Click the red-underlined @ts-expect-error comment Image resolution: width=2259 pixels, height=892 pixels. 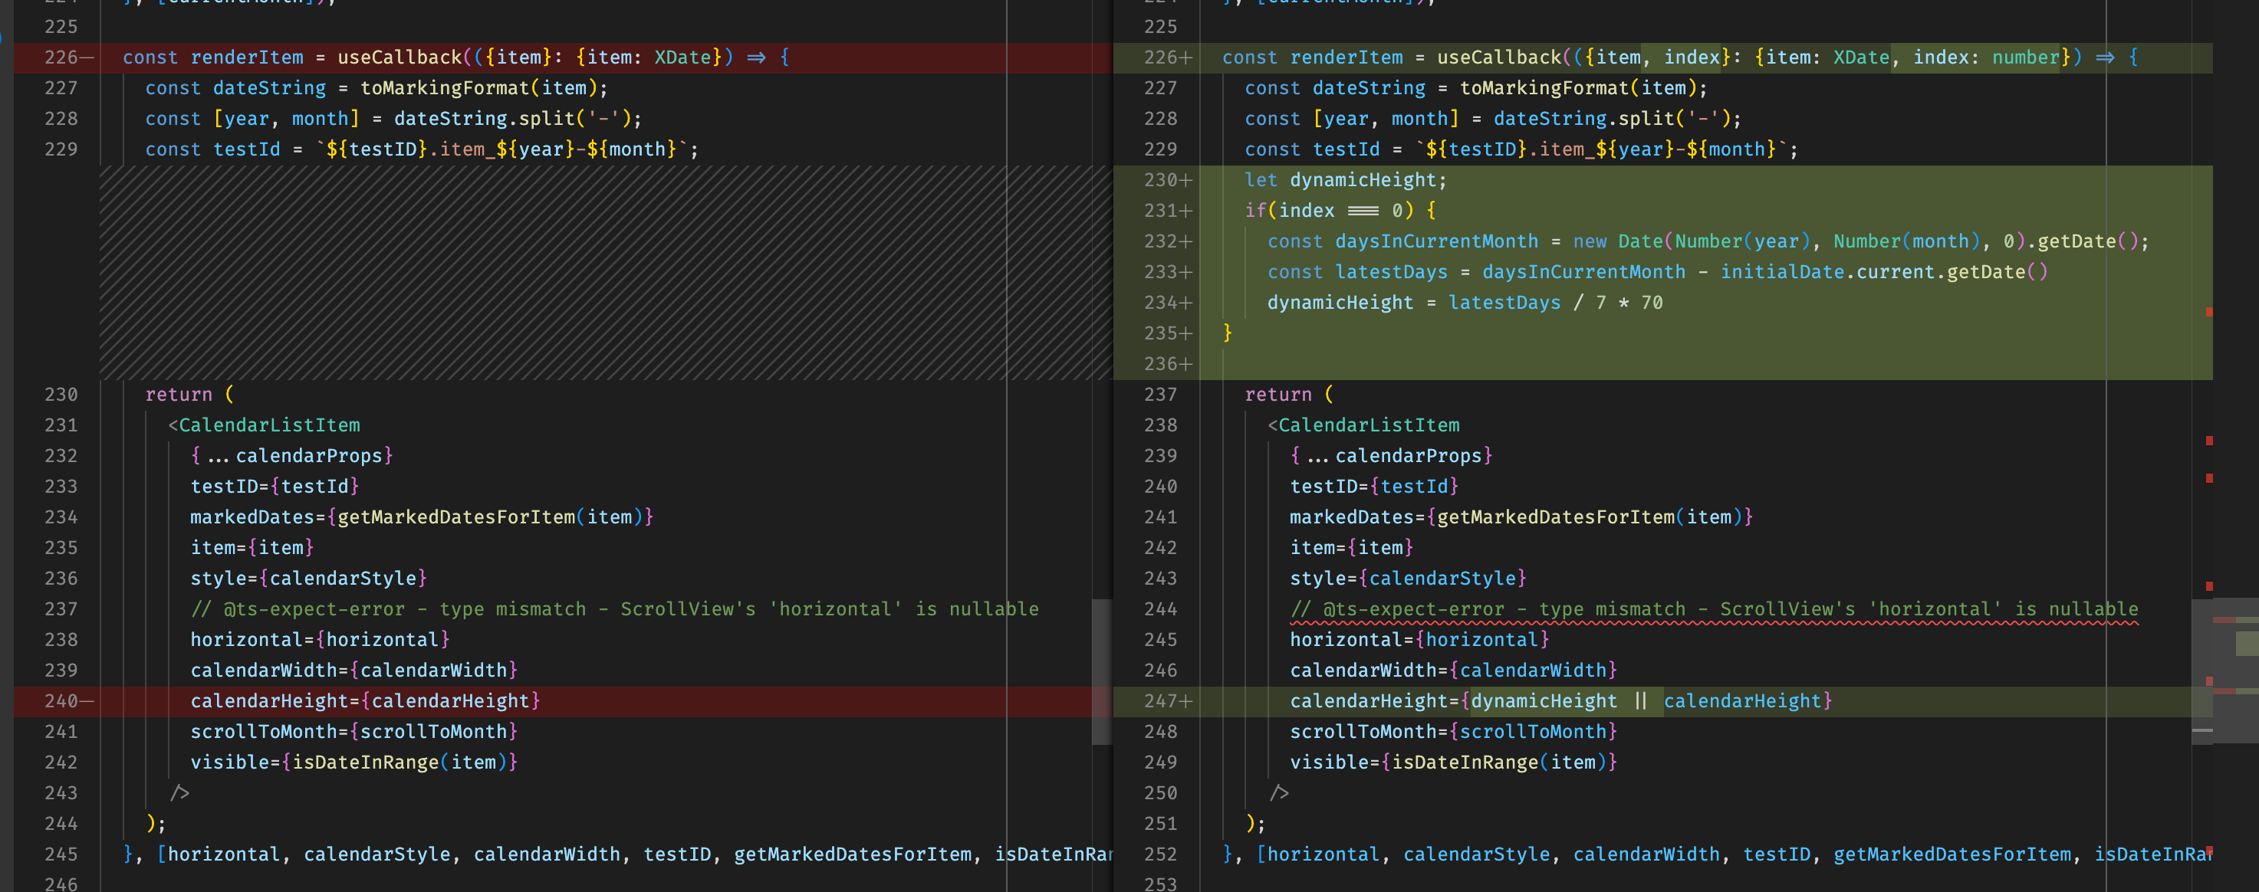(1715, 608)
